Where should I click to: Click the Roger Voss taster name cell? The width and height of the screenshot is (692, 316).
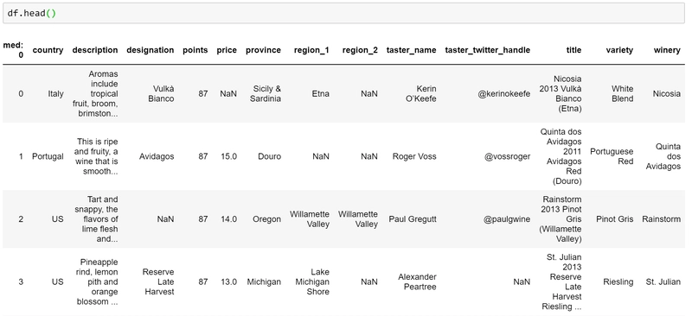click(414, 156)
